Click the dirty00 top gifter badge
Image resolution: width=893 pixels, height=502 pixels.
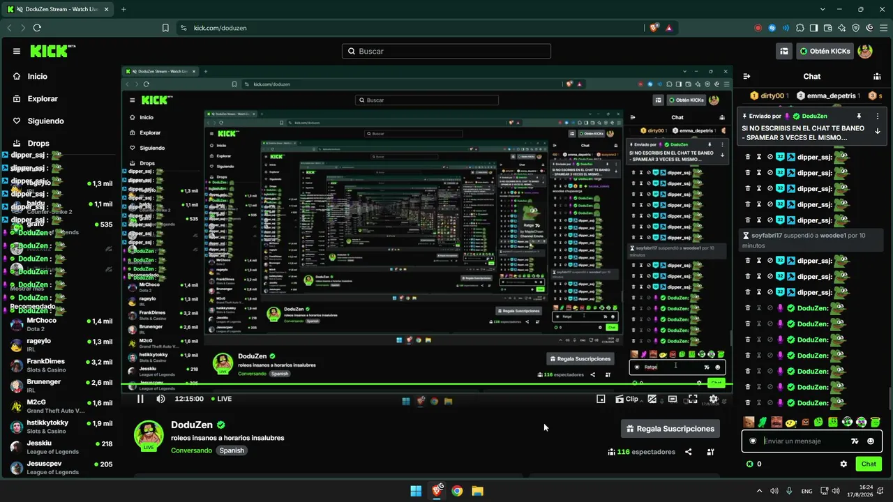point(769,96)
